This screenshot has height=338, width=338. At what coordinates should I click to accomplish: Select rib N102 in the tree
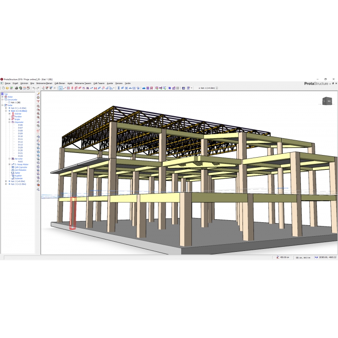(20, 161)
